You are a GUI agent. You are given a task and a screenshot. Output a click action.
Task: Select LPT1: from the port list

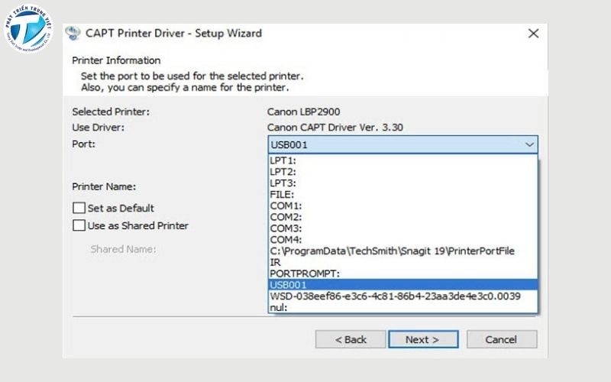coord(283,160)
